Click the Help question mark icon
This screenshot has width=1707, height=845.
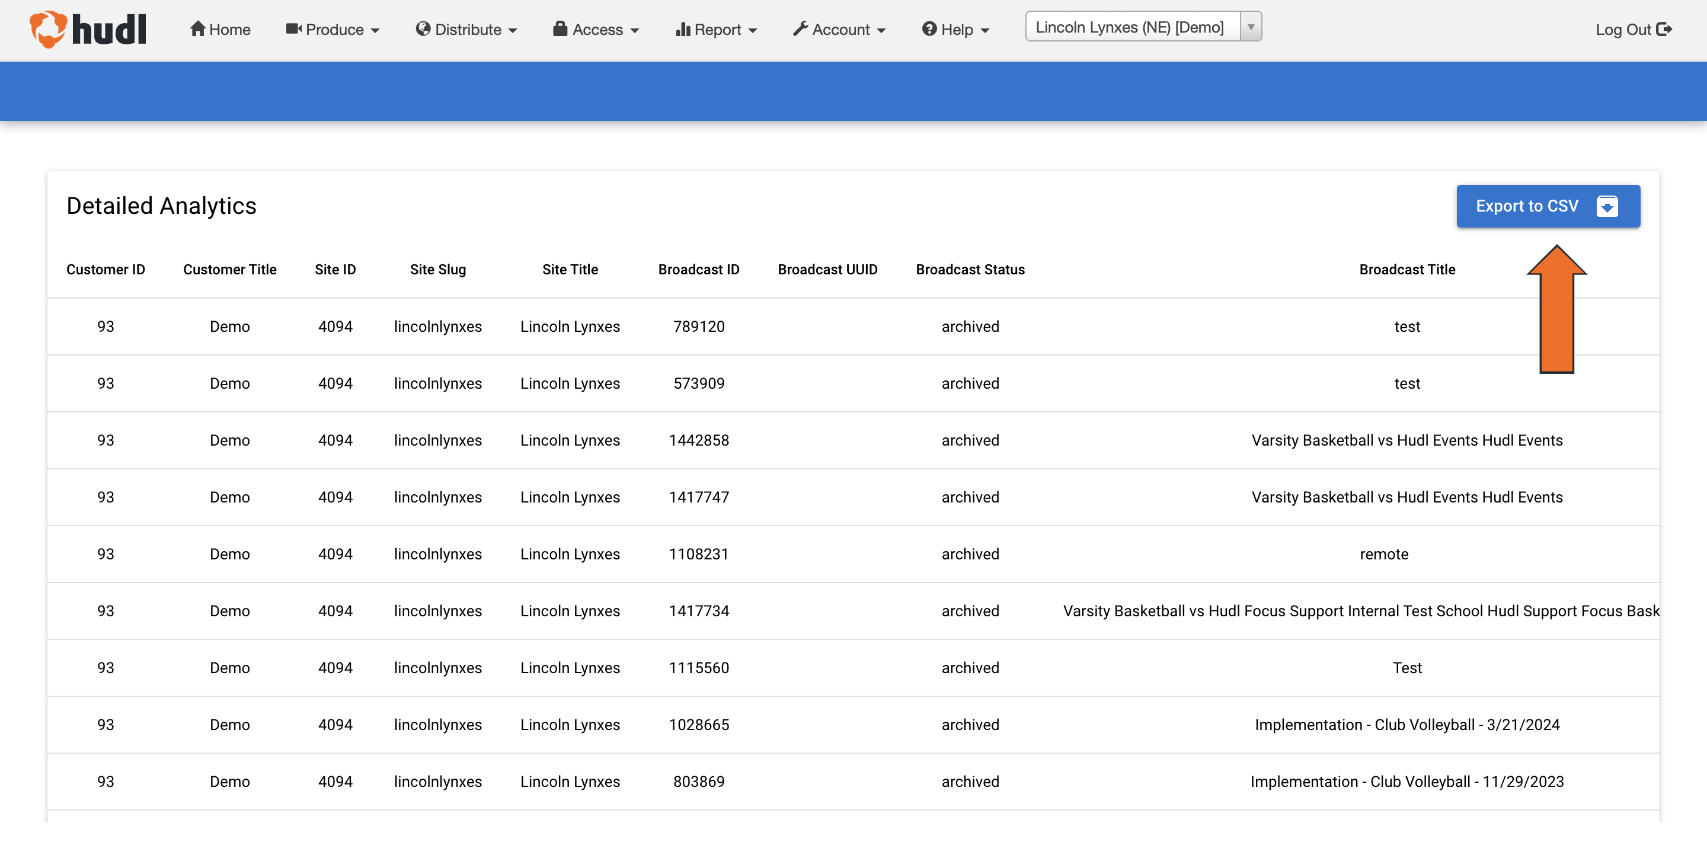(x=929, y=28)
